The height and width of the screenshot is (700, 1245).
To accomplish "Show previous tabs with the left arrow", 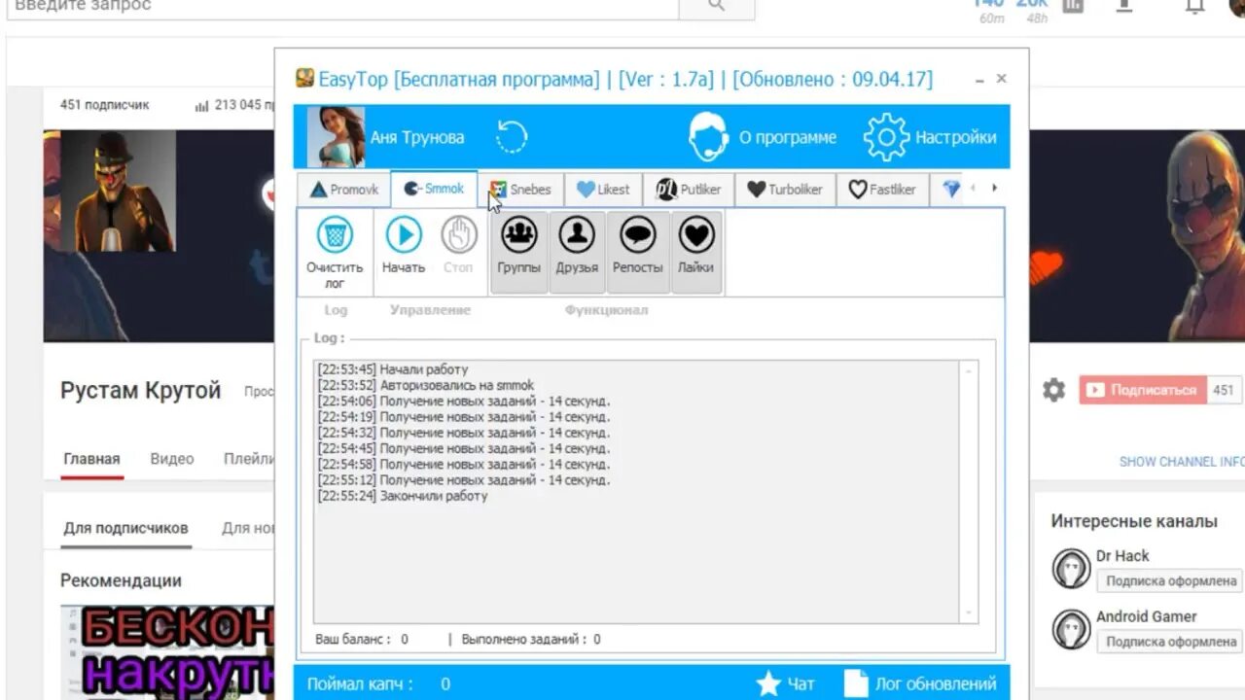I will 974,189.
